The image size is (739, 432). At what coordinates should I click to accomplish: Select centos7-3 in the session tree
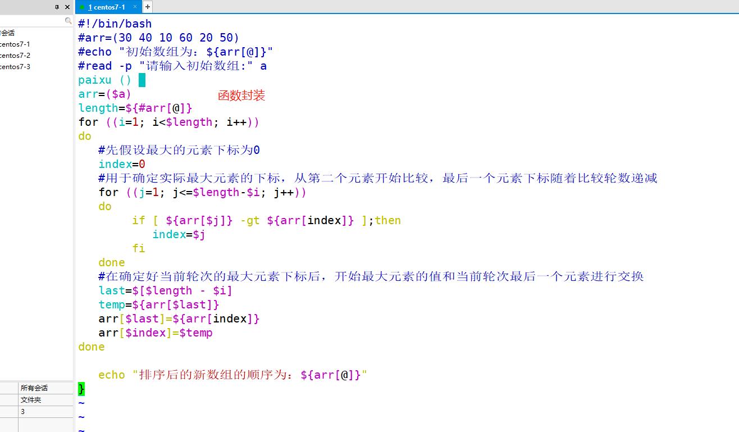click(x=15, y=66)
